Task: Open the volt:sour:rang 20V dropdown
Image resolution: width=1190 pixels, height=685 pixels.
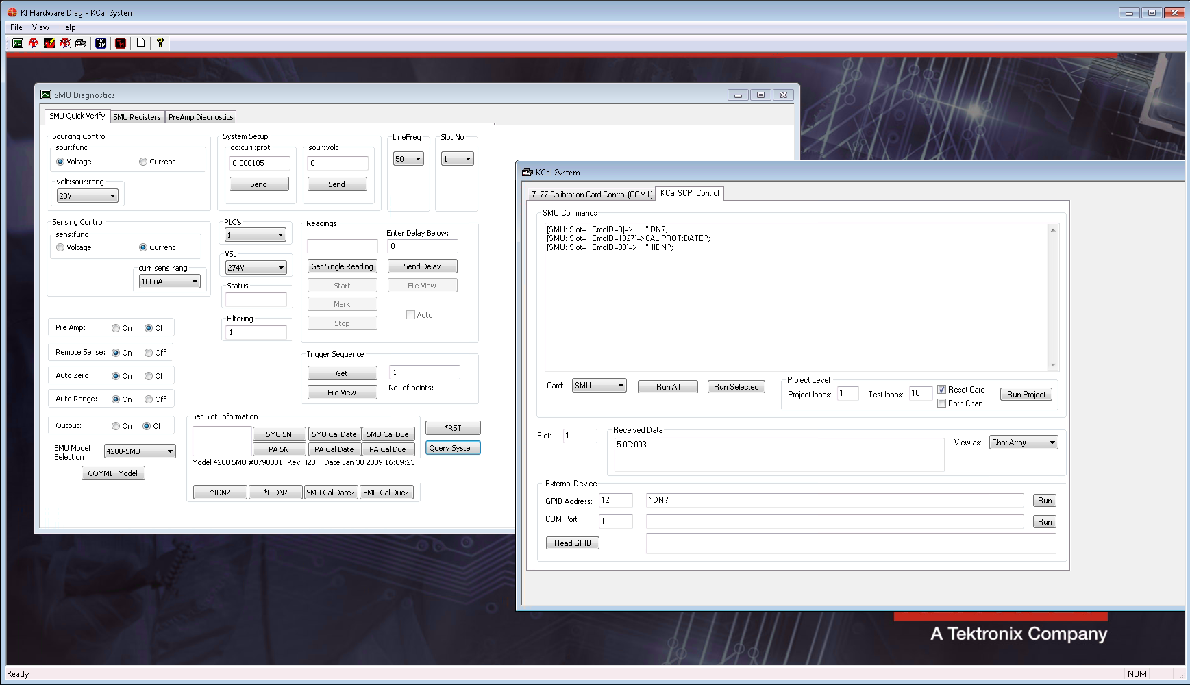Action: (x=88, y=196)
